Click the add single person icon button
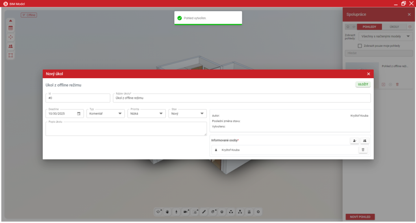The image size is (416, 223). coord(354,141)
